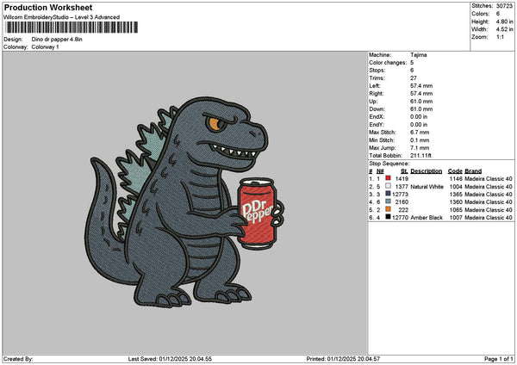Select stitch count "1377" in stop 2
This screenshot has width=517, height=365.
(x=402, y=187)
